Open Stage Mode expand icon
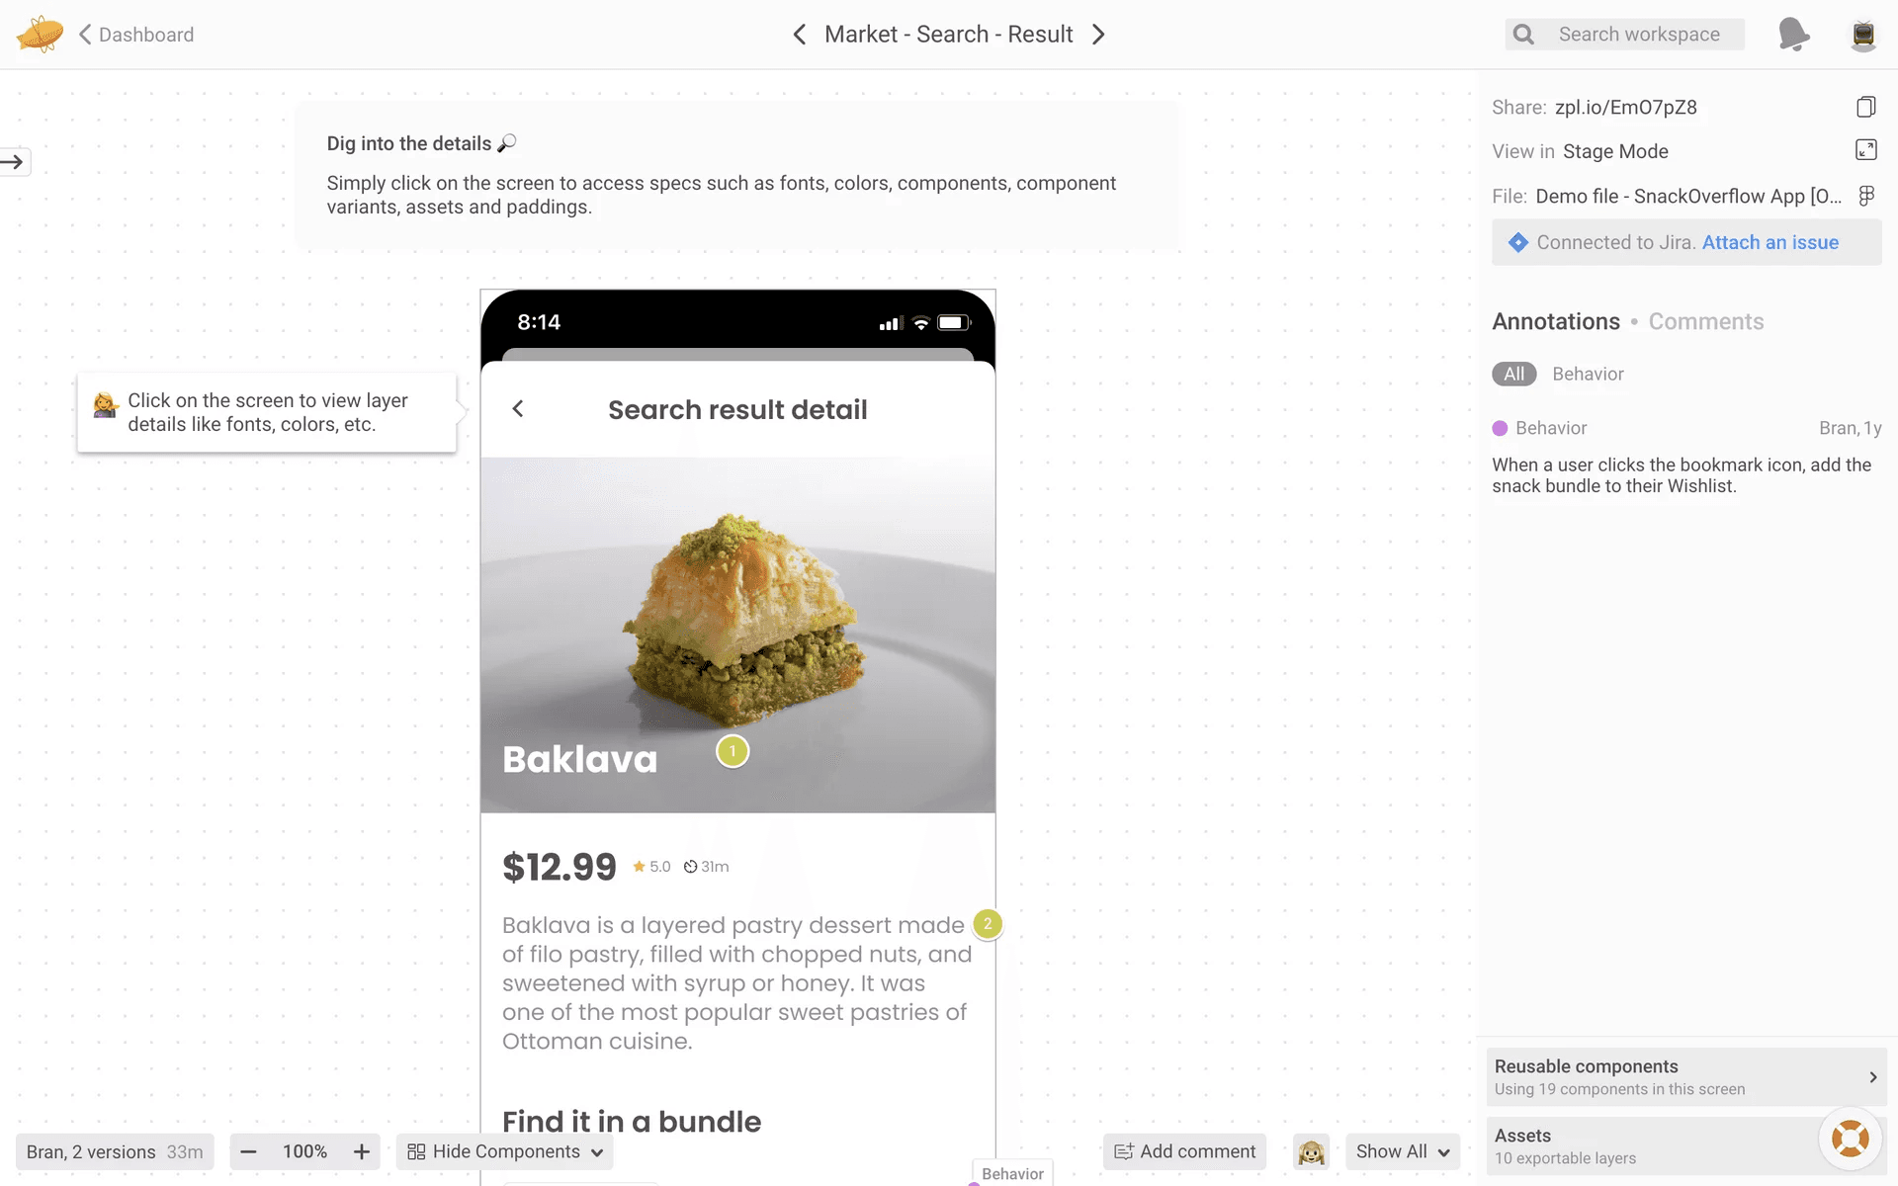 [1865, 150]
